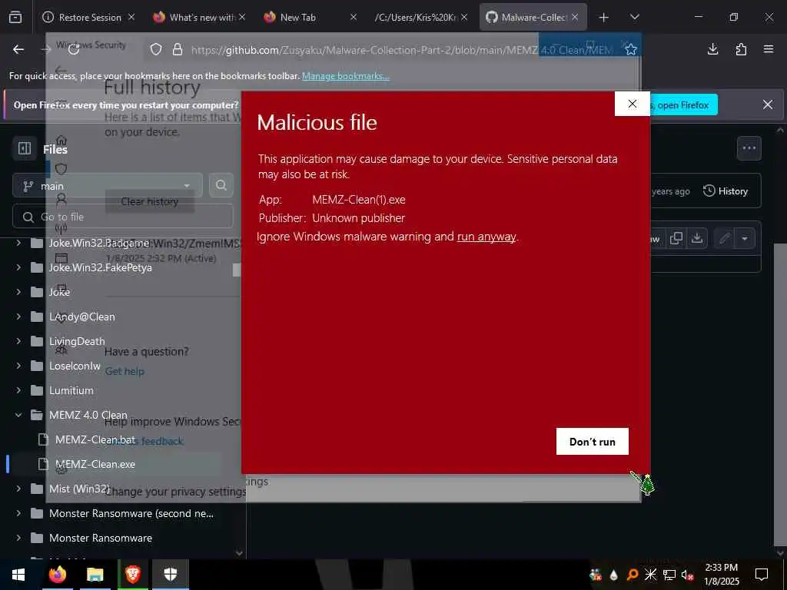Open Firefox from taskbar
Viewport: 787px width, 590px height.
57,575
